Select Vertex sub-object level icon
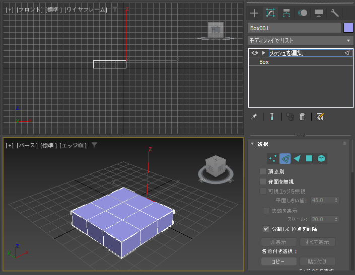The image size is (355, 275). coord(273,158)
